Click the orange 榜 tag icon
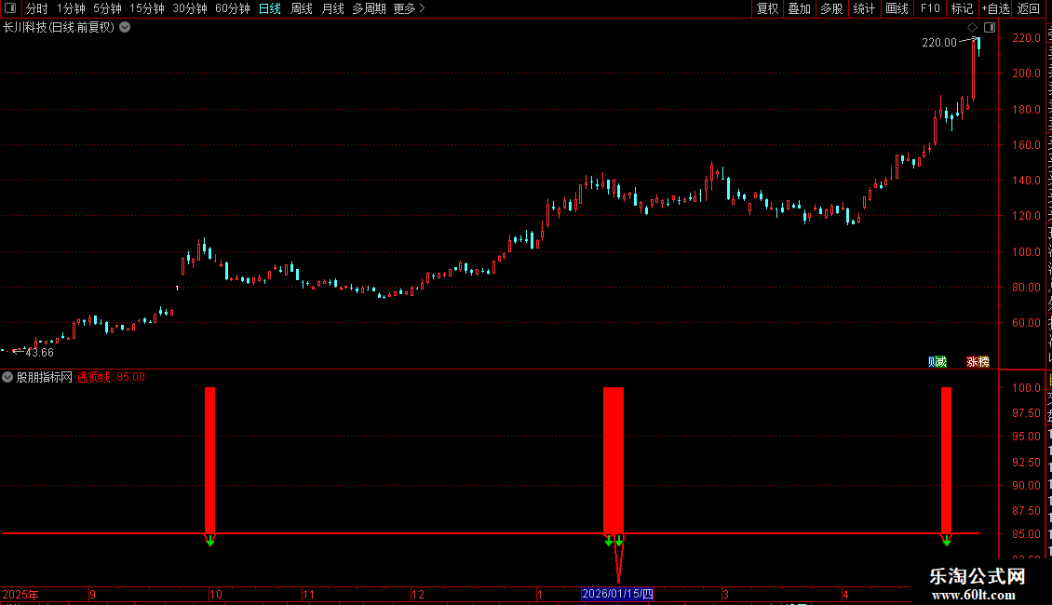Viewport: 1052px width, 605px height. pyautogui.click(x=983, y=361)
